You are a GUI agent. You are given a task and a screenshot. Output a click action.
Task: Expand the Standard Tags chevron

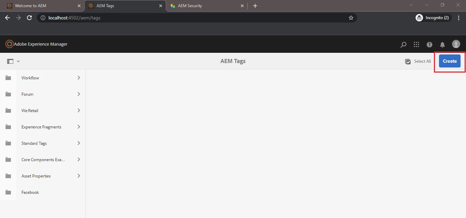point(79,143)
